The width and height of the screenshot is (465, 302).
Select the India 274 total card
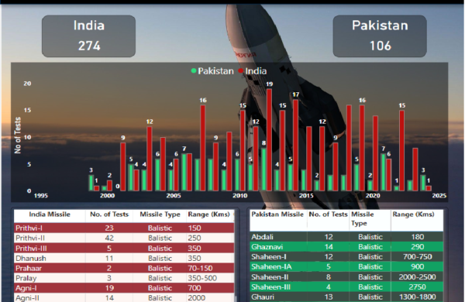pyautogui.click(x=88, y=36)
